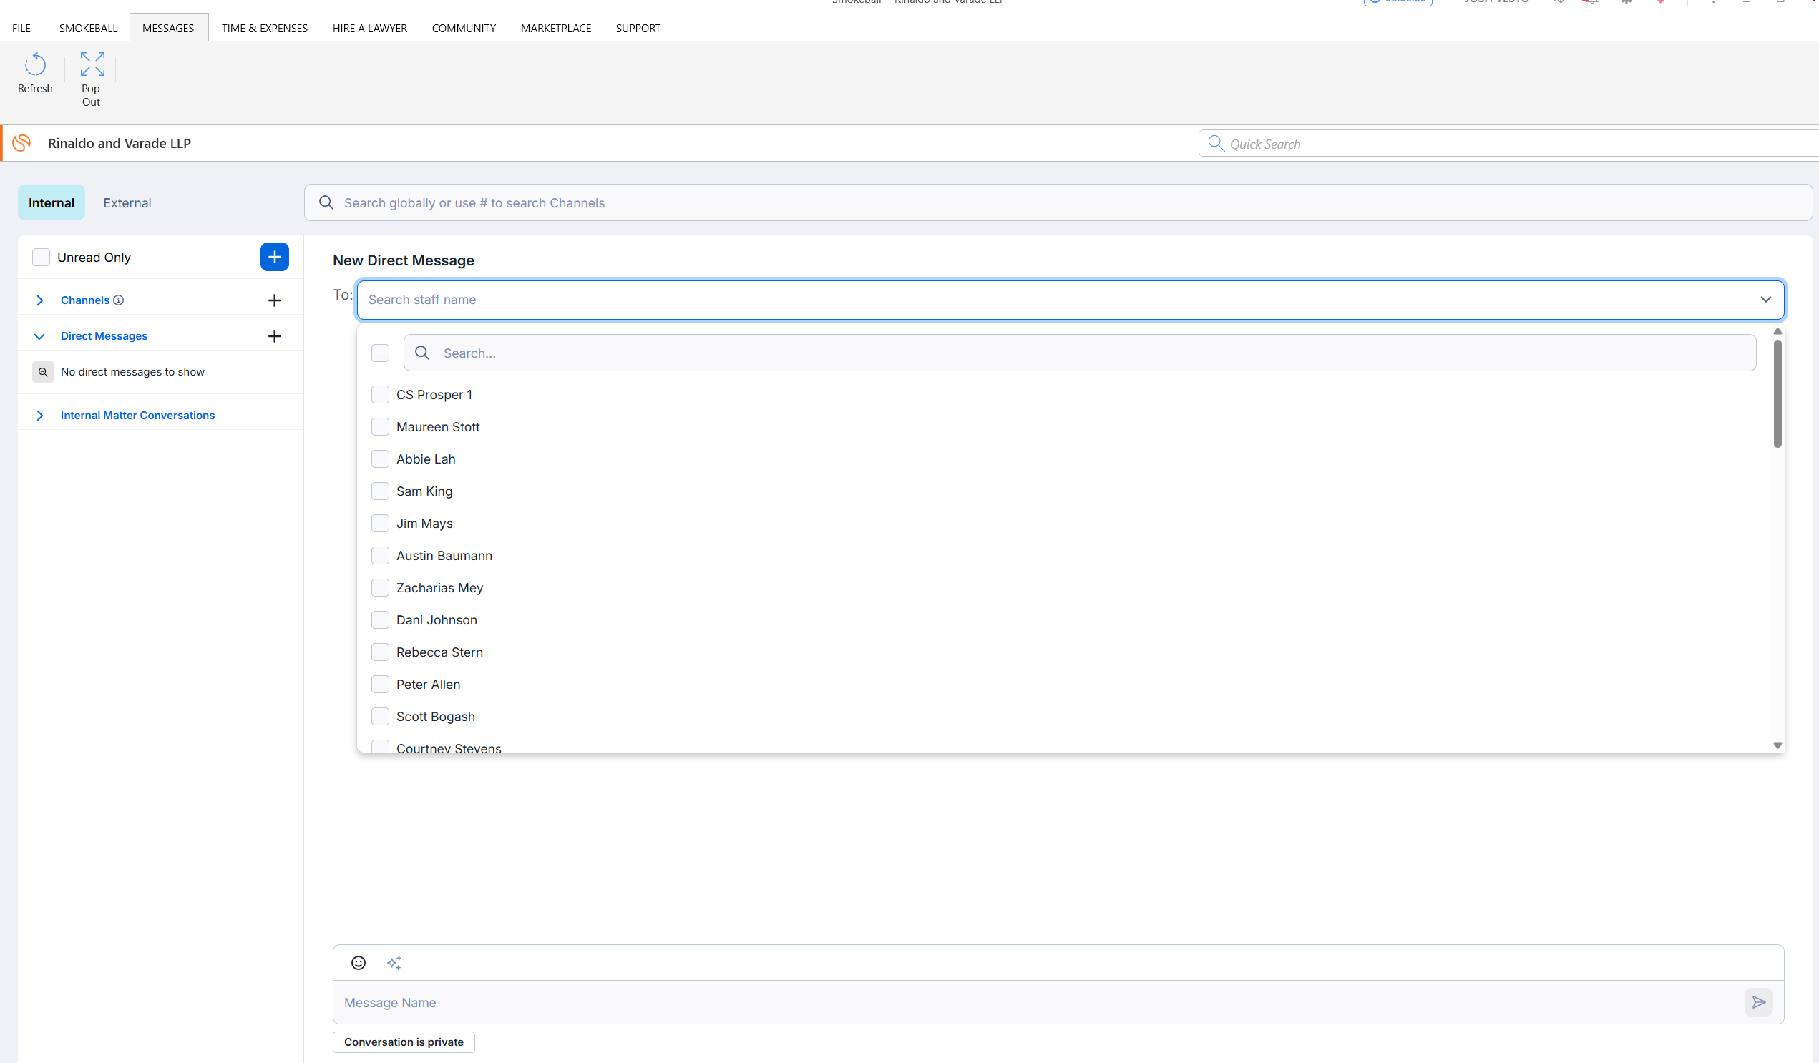Check the Maureen Stott checkbox
Screen dimensions: 1819x1063
click(381, 427)
